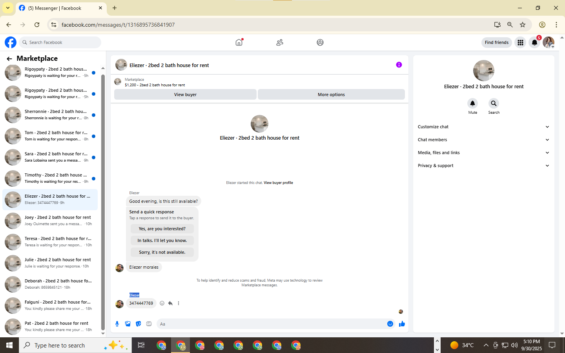Screen dimensions: 565x353
Task: Search in conversation magnifier icon
Action: click(x=494, y=103)
